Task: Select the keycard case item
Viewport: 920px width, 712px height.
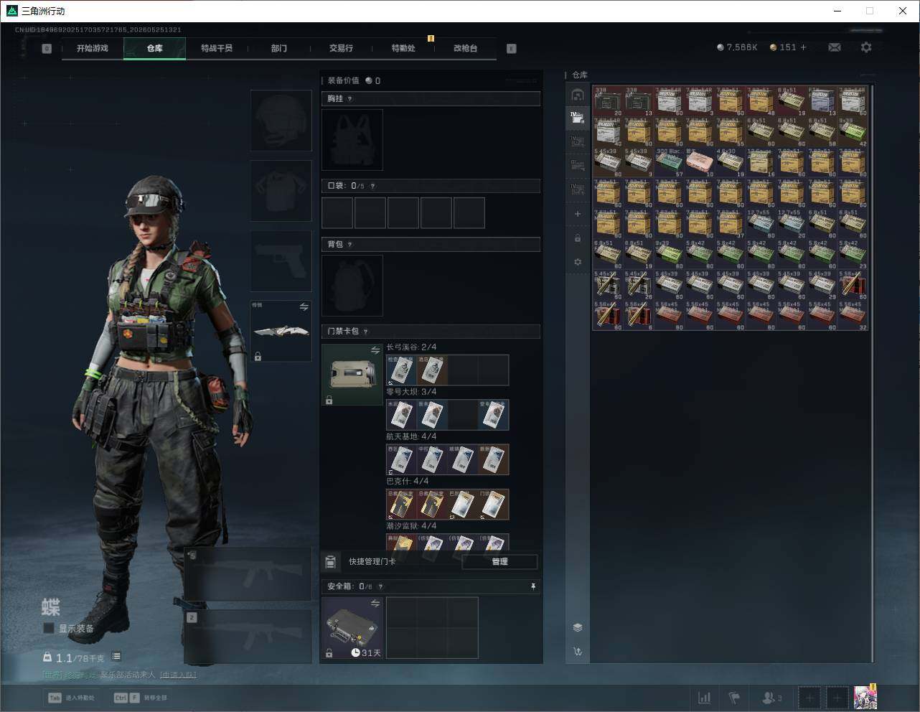Action: [x=352, y=375]
